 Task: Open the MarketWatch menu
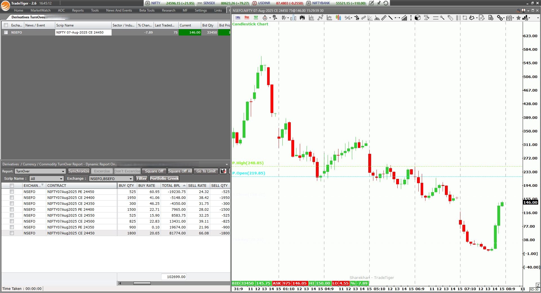41,10
